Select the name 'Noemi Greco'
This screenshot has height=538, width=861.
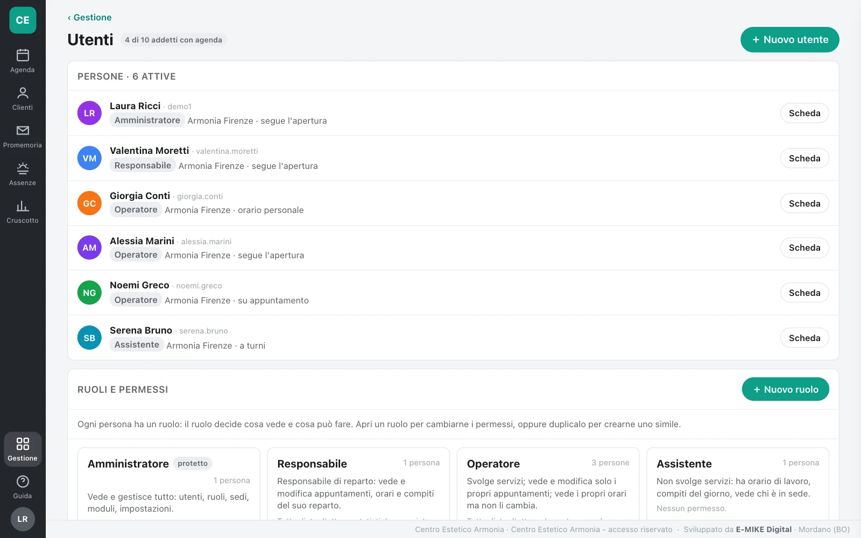pos(139,285)
